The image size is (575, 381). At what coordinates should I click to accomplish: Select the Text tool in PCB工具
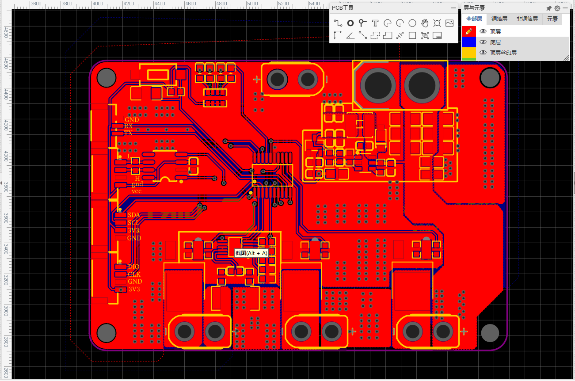(x=375, y=23)
